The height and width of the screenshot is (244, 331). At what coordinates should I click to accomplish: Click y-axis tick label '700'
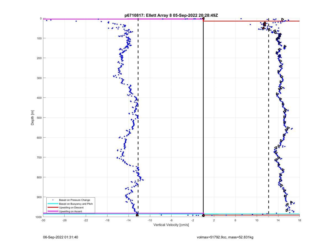click(39, 157)
